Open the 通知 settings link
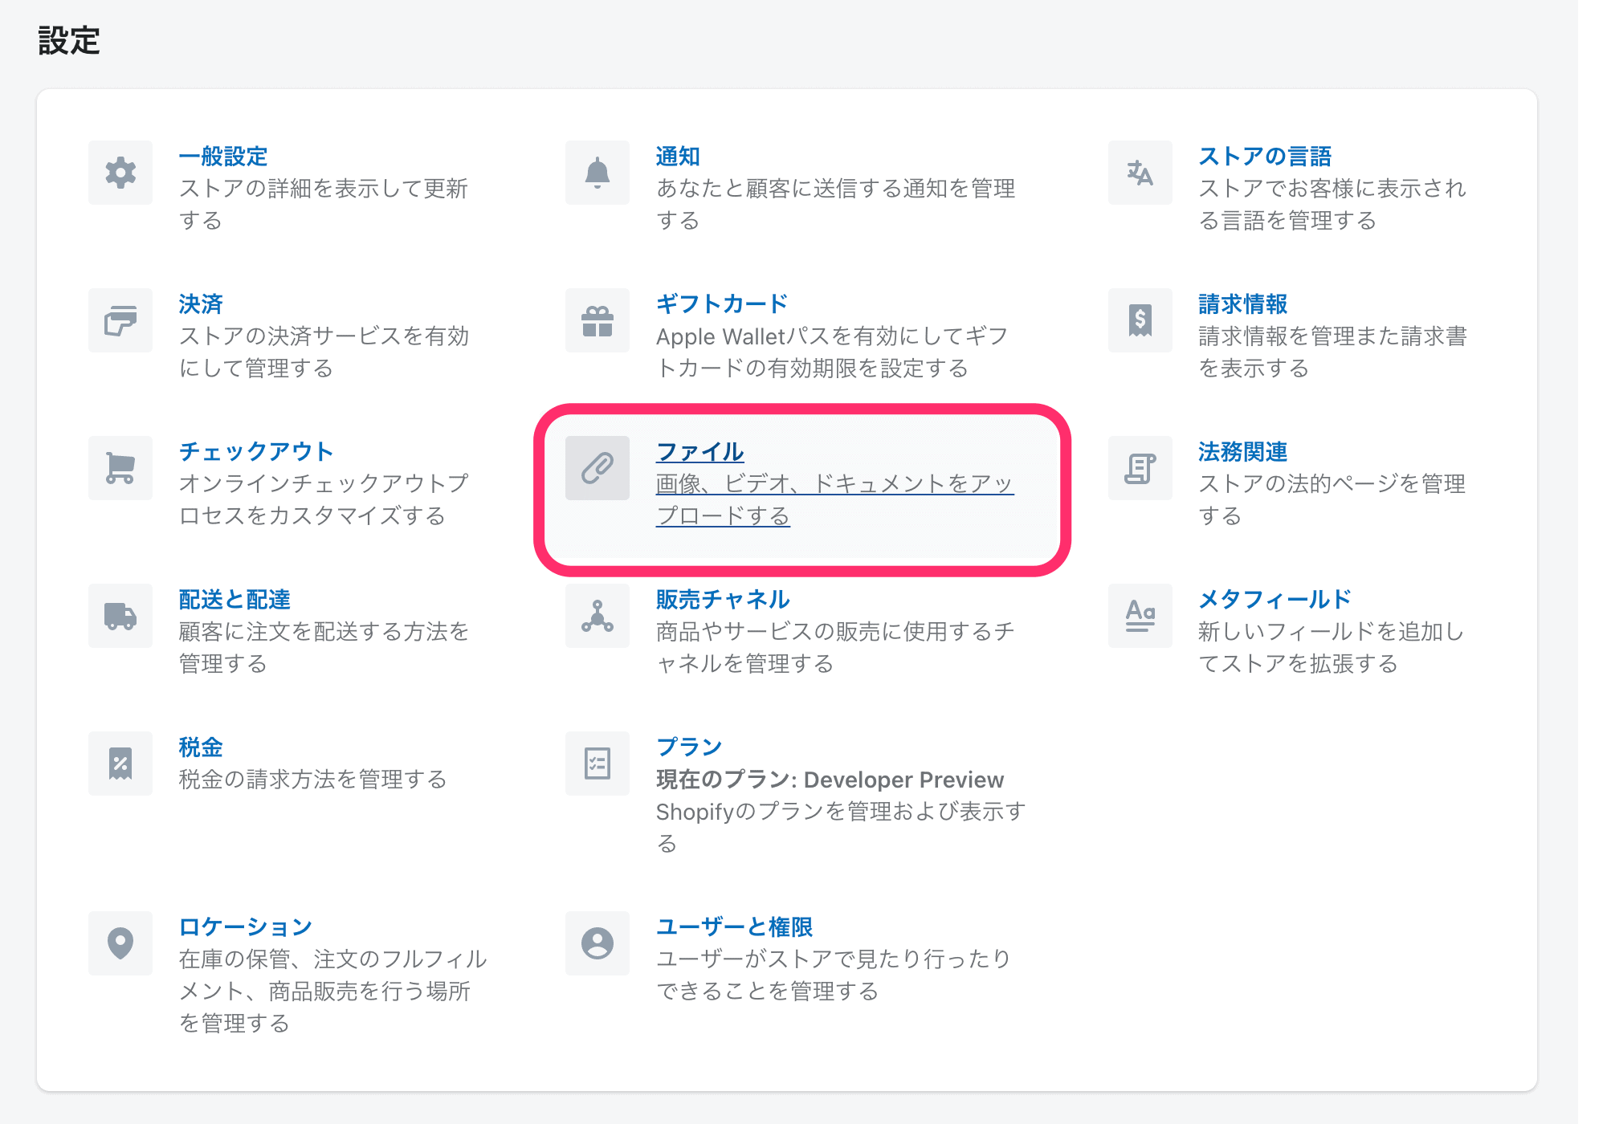Image resolution: width=1611 pixels, height=1124 pixels. click(677, 157)
